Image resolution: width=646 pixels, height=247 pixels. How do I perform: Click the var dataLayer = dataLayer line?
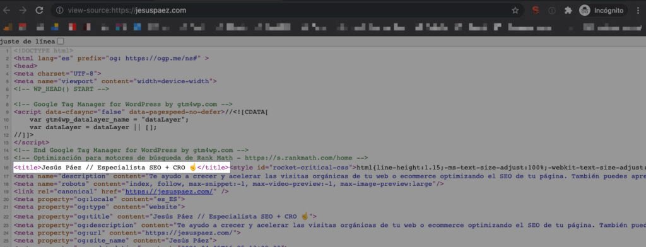click(93, 127)
